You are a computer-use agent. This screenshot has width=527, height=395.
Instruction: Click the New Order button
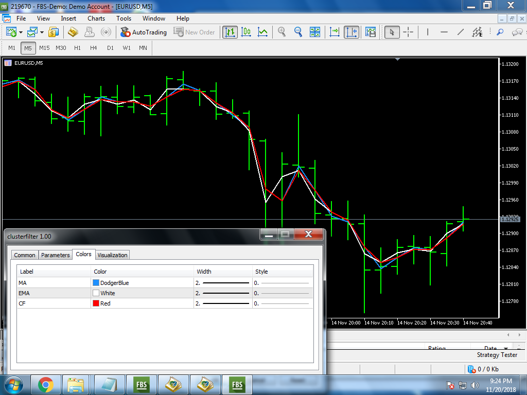[194, 32]
